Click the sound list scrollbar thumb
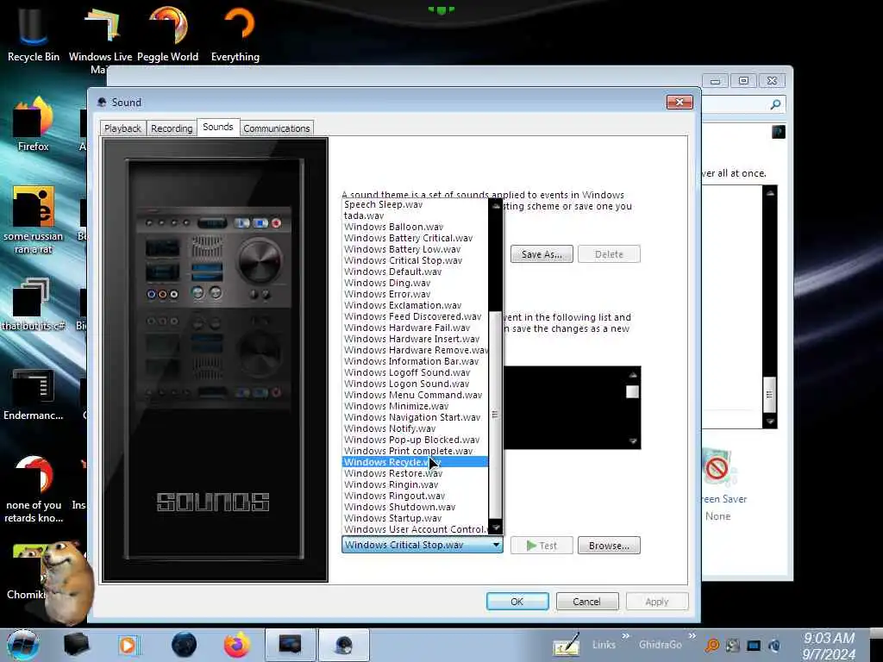The image size is (883, 662). click(496, 415)
